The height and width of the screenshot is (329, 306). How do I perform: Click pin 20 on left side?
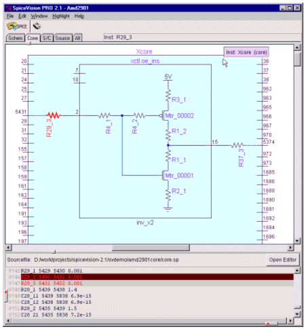24,61
